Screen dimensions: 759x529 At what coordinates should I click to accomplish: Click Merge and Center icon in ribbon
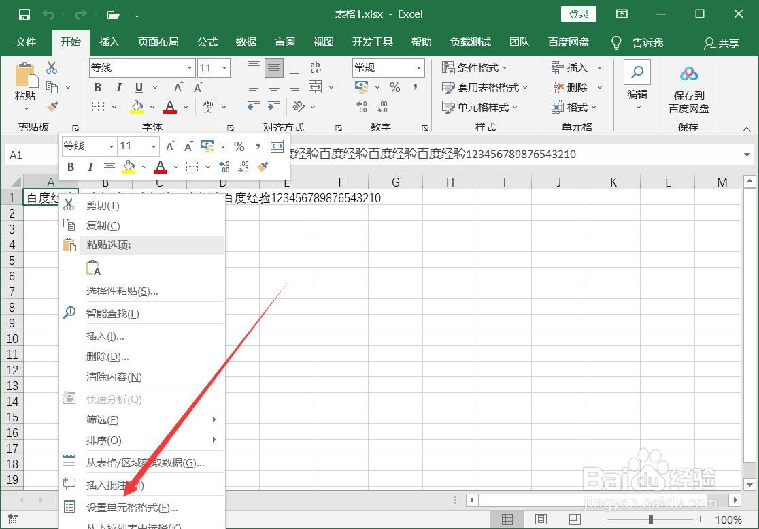[x=315, y=87]
